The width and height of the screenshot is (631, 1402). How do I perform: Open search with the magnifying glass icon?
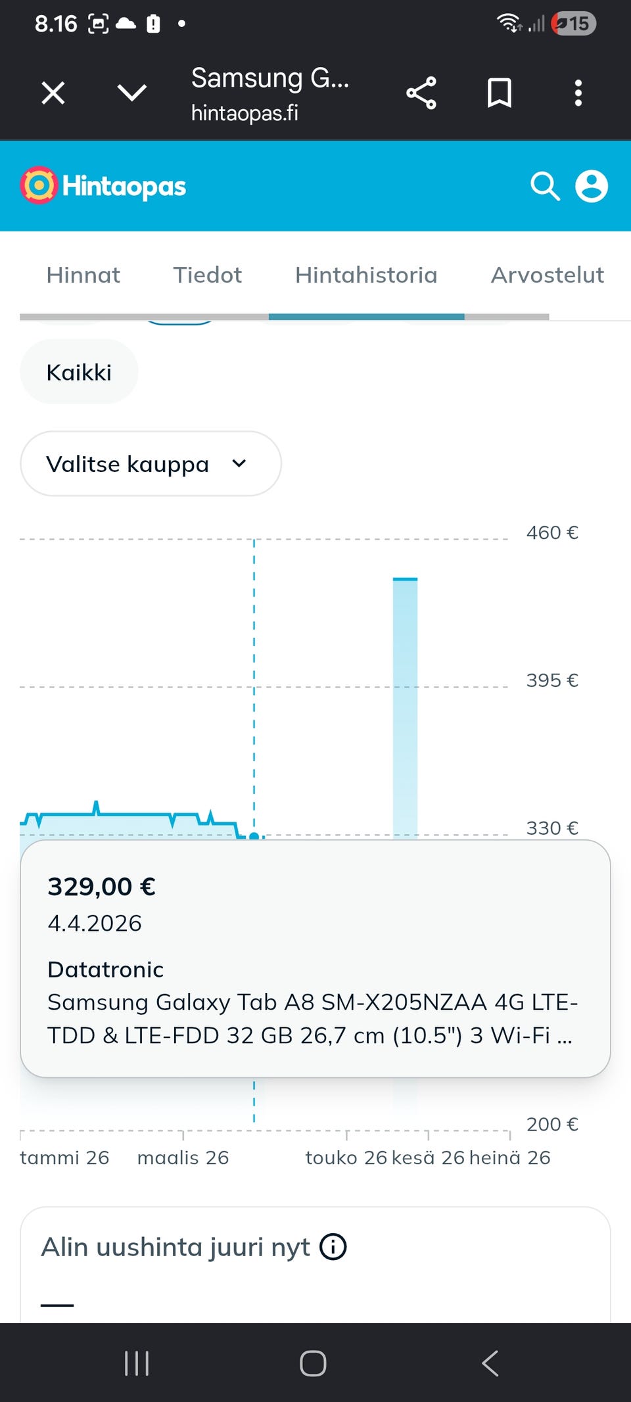(x=545, y=186)
